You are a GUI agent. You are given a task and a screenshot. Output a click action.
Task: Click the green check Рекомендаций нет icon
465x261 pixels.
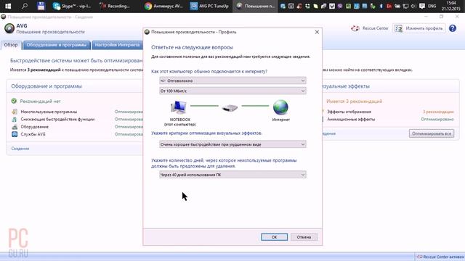point(14,101)
